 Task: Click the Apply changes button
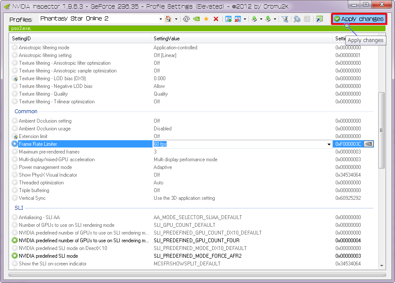coord(359,19)
